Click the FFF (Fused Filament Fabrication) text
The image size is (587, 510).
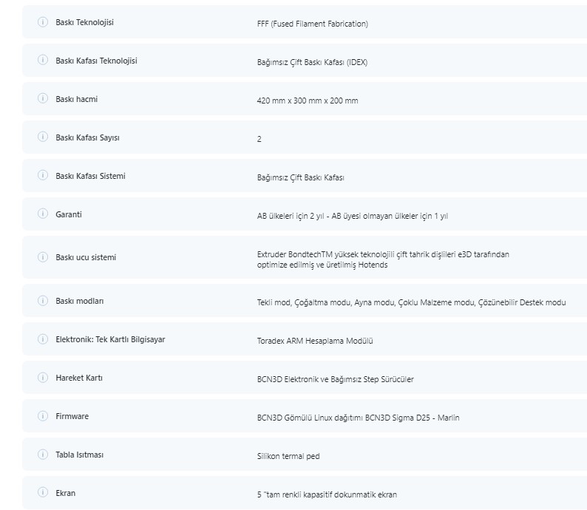click(312, 24)
